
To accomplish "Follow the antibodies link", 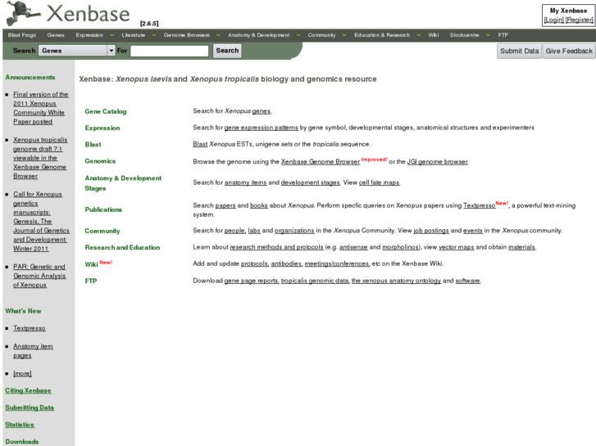I will coord(286,264).
